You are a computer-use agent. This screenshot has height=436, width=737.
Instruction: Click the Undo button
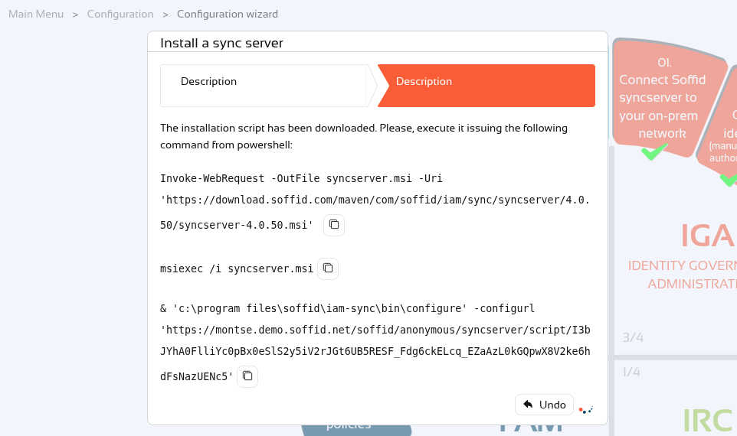[544, 405]
